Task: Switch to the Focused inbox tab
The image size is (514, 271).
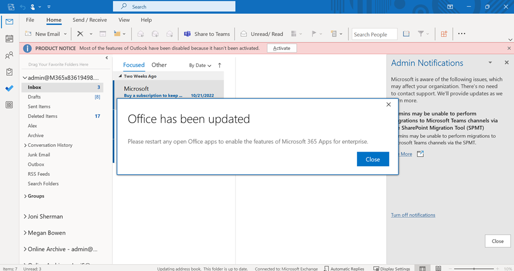Action: [x=134, y=65]
